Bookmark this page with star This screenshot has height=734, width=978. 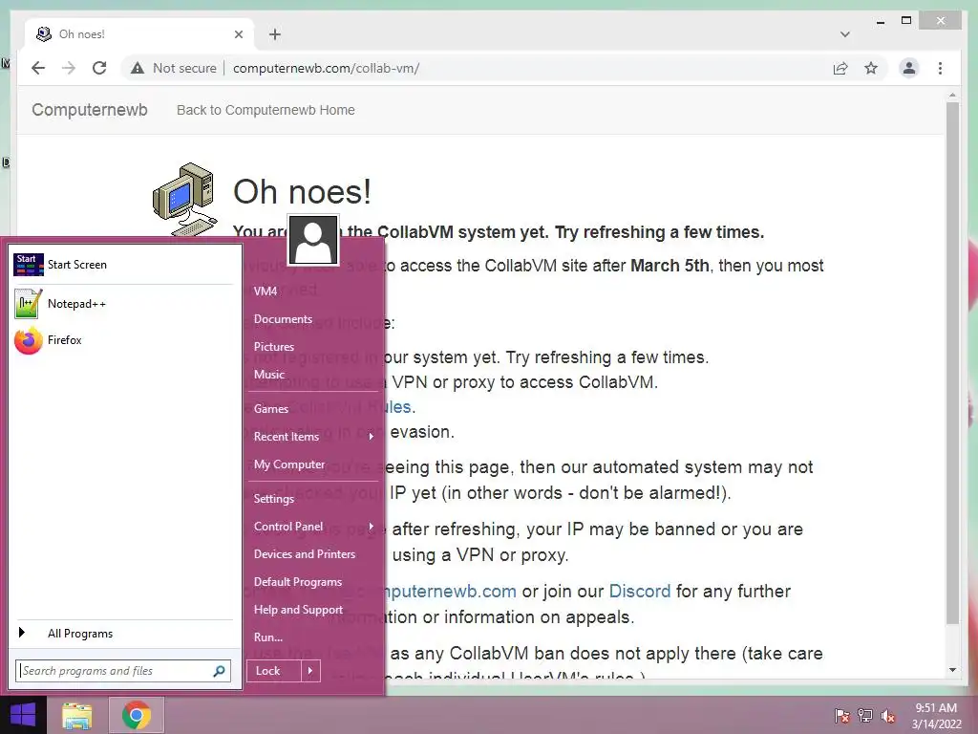click(x=871, y=68)
